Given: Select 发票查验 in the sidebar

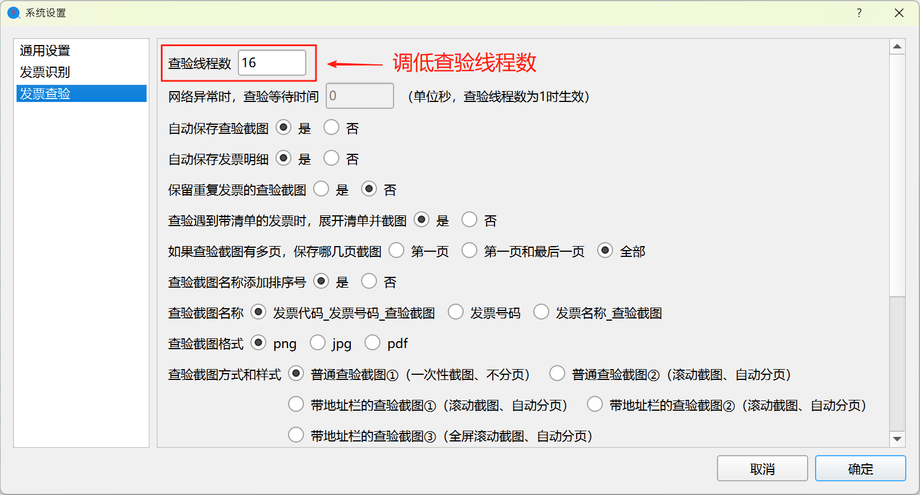Looking at the screenshot, I should 45,94.
